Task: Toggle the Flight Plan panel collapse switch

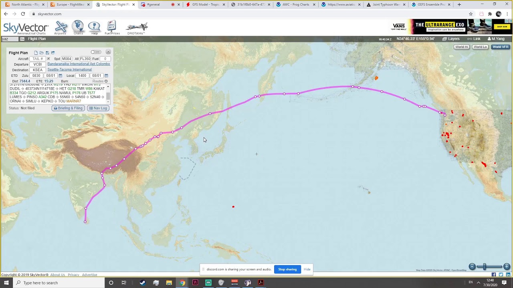Action: tap(95, 52)
